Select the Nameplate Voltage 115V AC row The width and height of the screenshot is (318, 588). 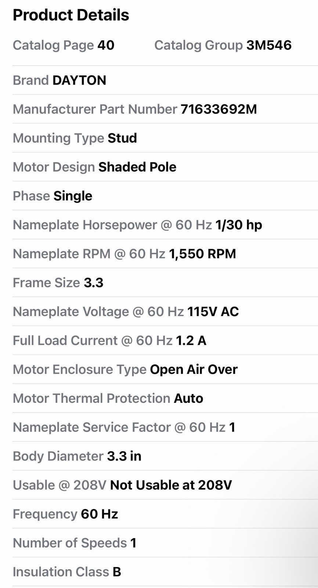coord(165,312)
